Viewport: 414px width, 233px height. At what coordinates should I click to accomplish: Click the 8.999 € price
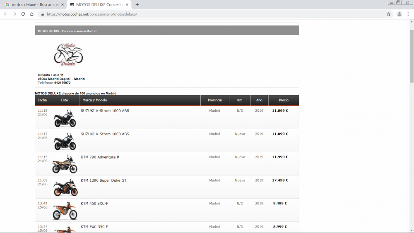[280, 227]
